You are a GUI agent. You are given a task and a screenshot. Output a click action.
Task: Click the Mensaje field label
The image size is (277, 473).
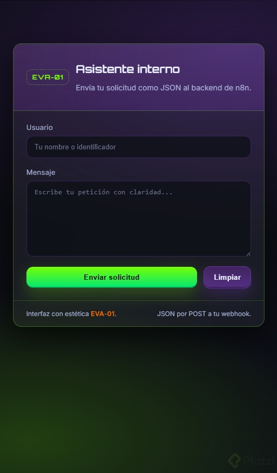pyautogui.click(x=40, y=172)
